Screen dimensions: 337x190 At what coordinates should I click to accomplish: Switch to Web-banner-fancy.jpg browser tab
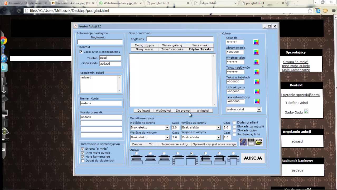point(121,3)
